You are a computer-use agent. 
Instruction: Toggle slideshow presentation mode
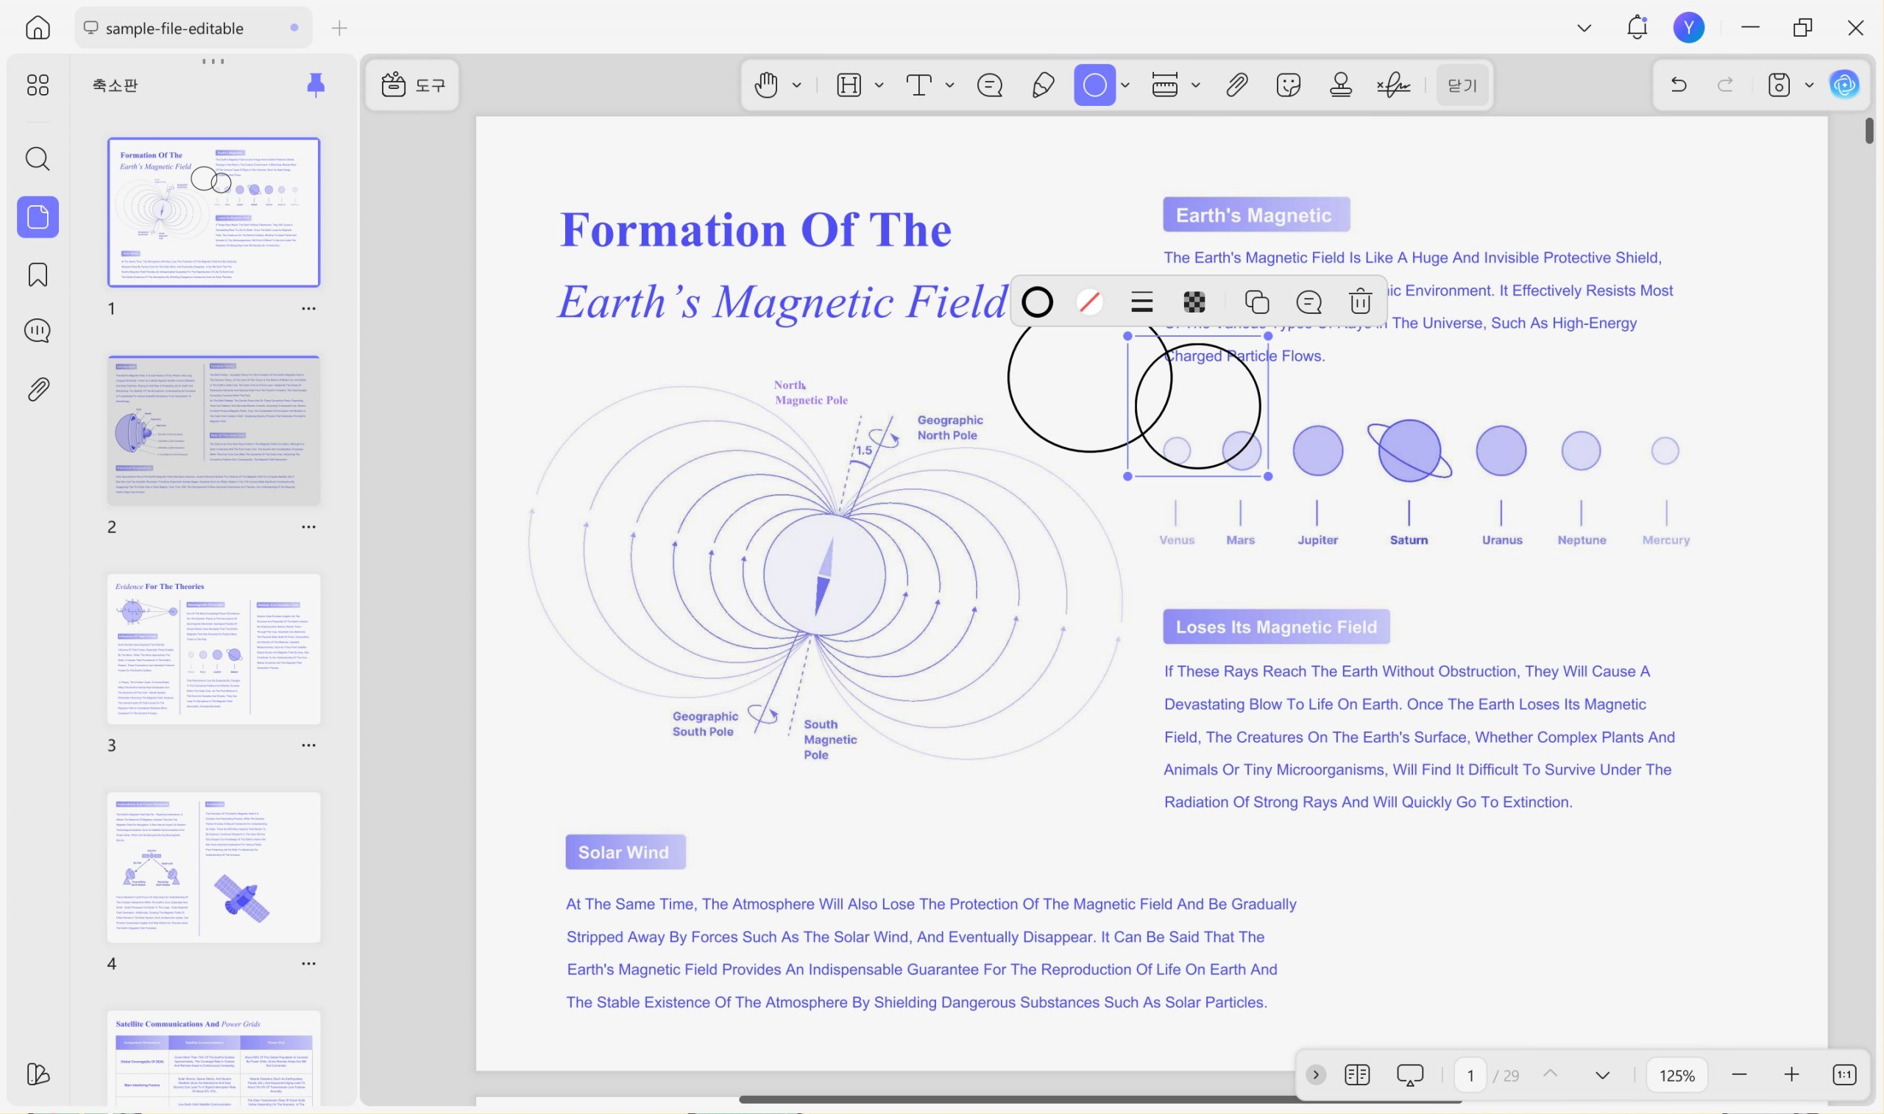(x=1409, y=1075)
